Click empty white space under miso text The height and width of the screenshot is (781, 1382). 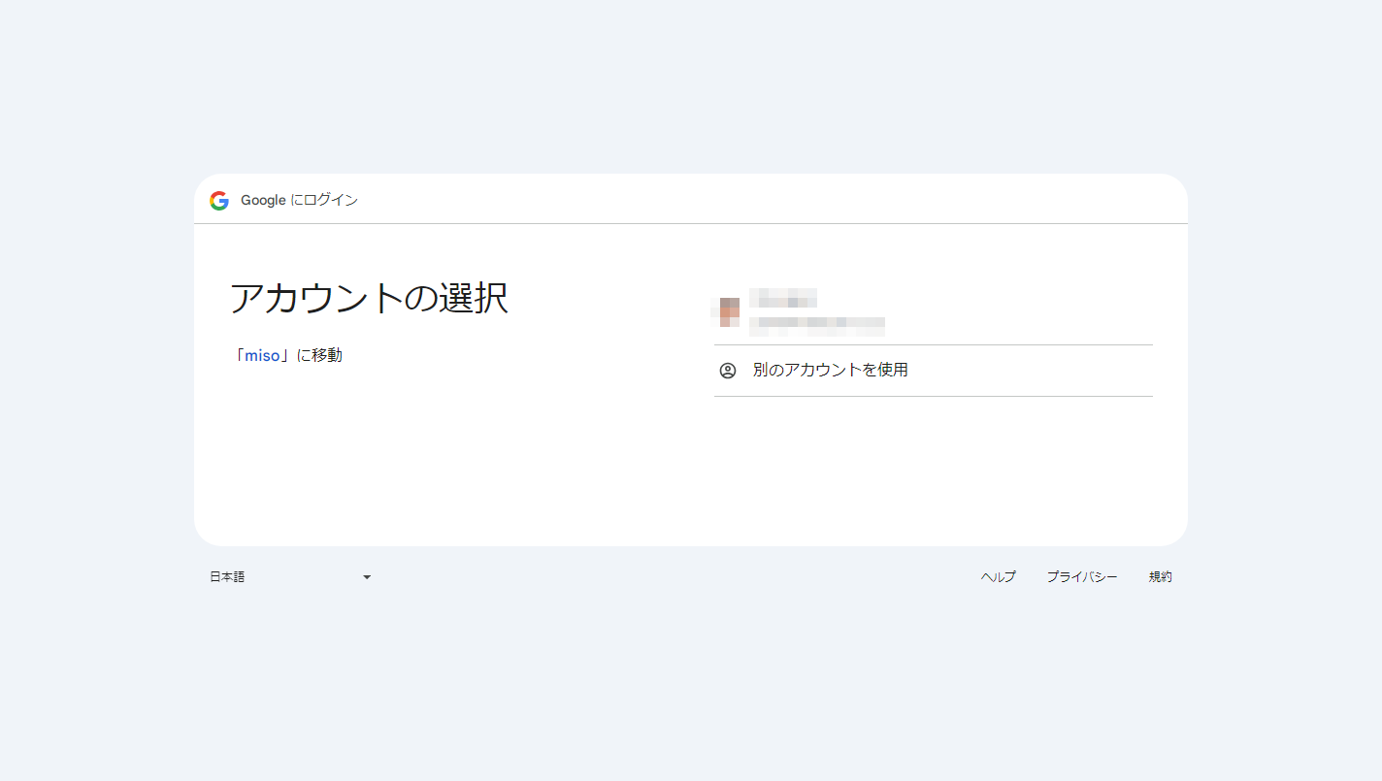(388, 446)
